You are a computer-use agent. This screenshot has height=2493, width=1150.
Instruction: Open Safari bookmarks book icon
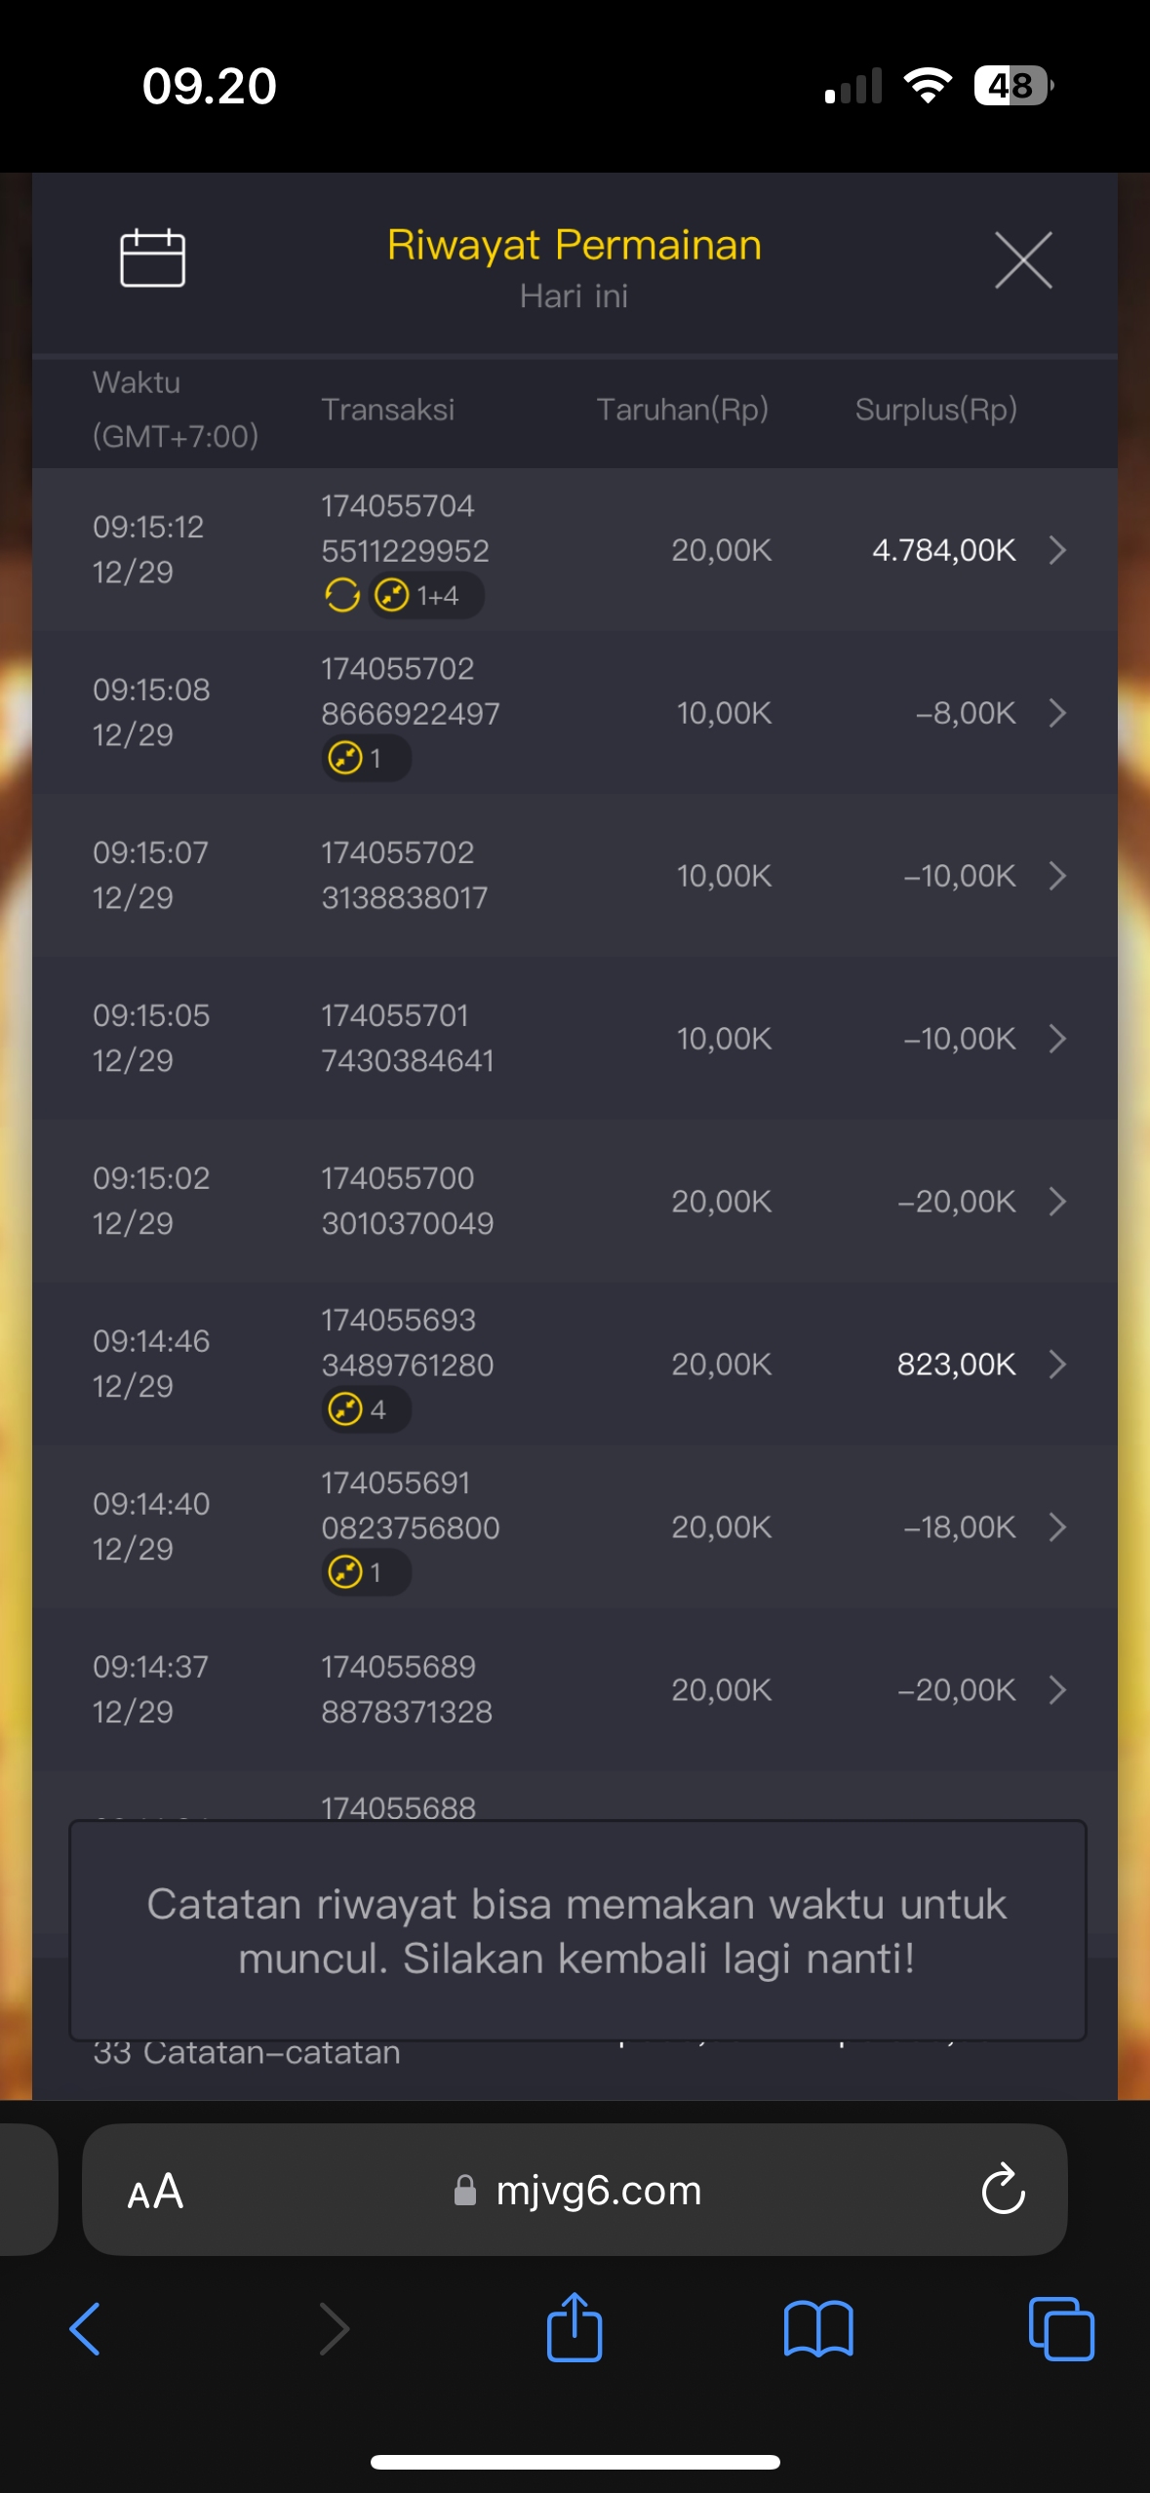tap(818, 2328)
